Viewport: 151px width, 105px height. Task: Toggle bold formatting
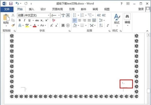click(20, 20)
